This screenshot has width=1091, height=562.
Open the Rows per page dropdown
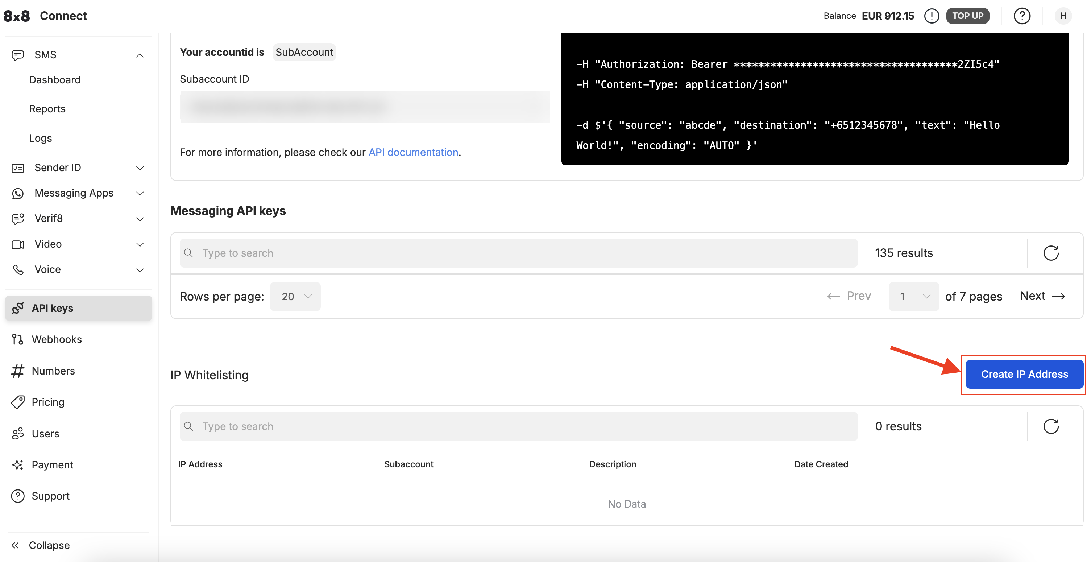[x=295, y=297]
